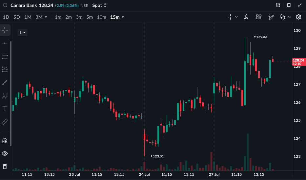
Task: Open the Spot segment selector
Action: [99, 5]
